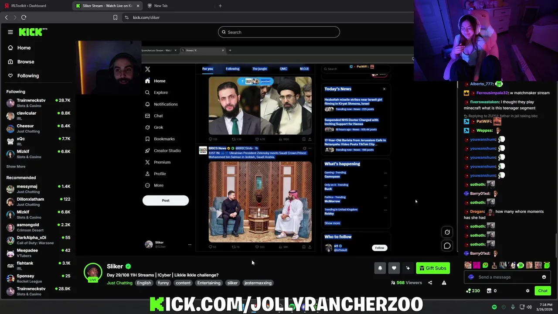Screen dimensions: 558x314
Task: Click Drogan username in chat
Action: [477, 212]
